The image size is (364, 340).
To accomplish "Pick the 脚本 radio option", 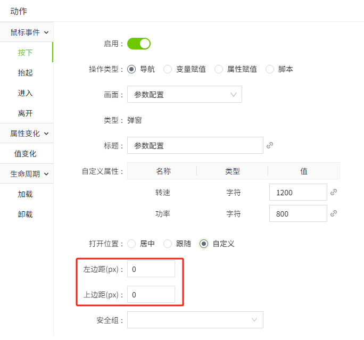I will click(x=269, y=69).
